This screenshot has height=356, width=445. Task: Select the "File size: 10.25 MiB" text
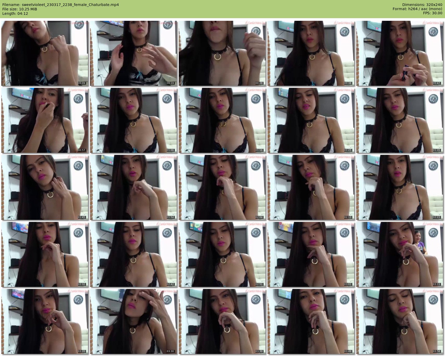click(20, 9)
